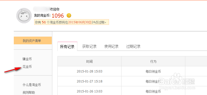Open the 规则帮助 link

tap(29, 92)
